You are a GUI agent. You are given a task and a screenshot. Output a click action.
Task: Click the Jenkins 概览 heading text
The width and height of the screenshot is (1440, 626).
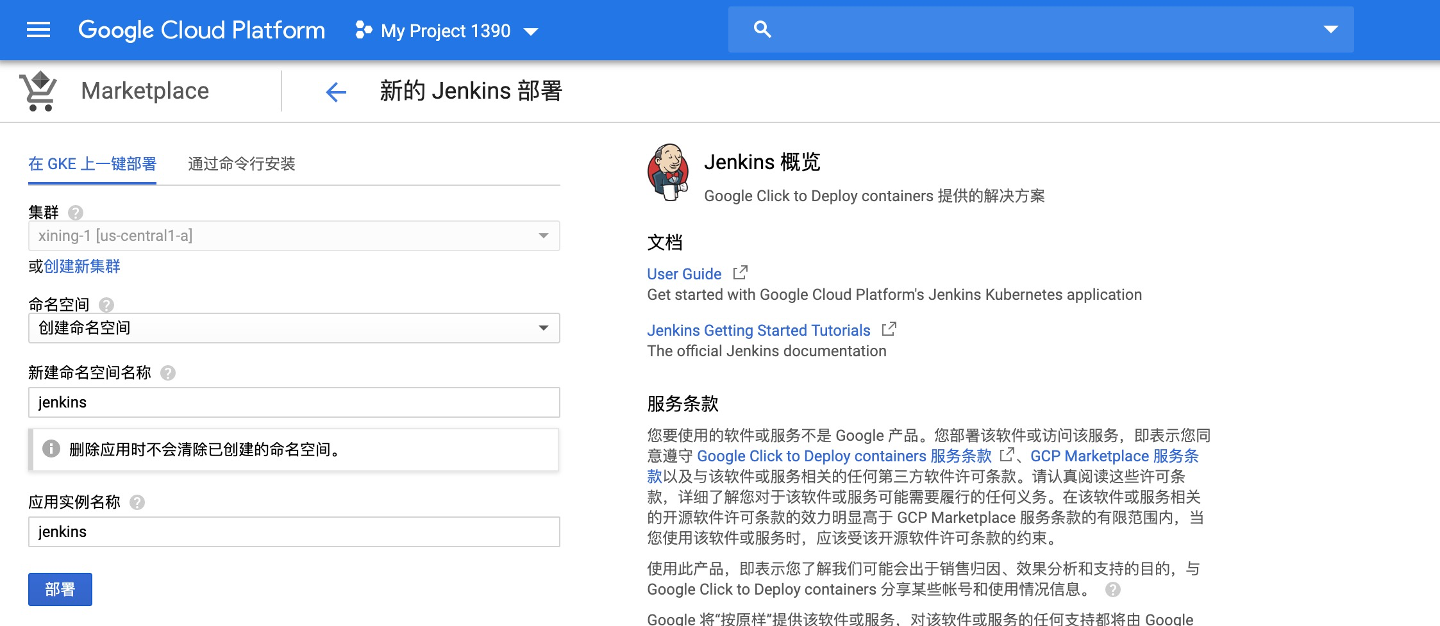pos(762,162)
